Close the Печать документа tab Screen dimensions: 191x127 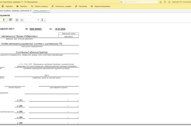(x=49, y=11)
